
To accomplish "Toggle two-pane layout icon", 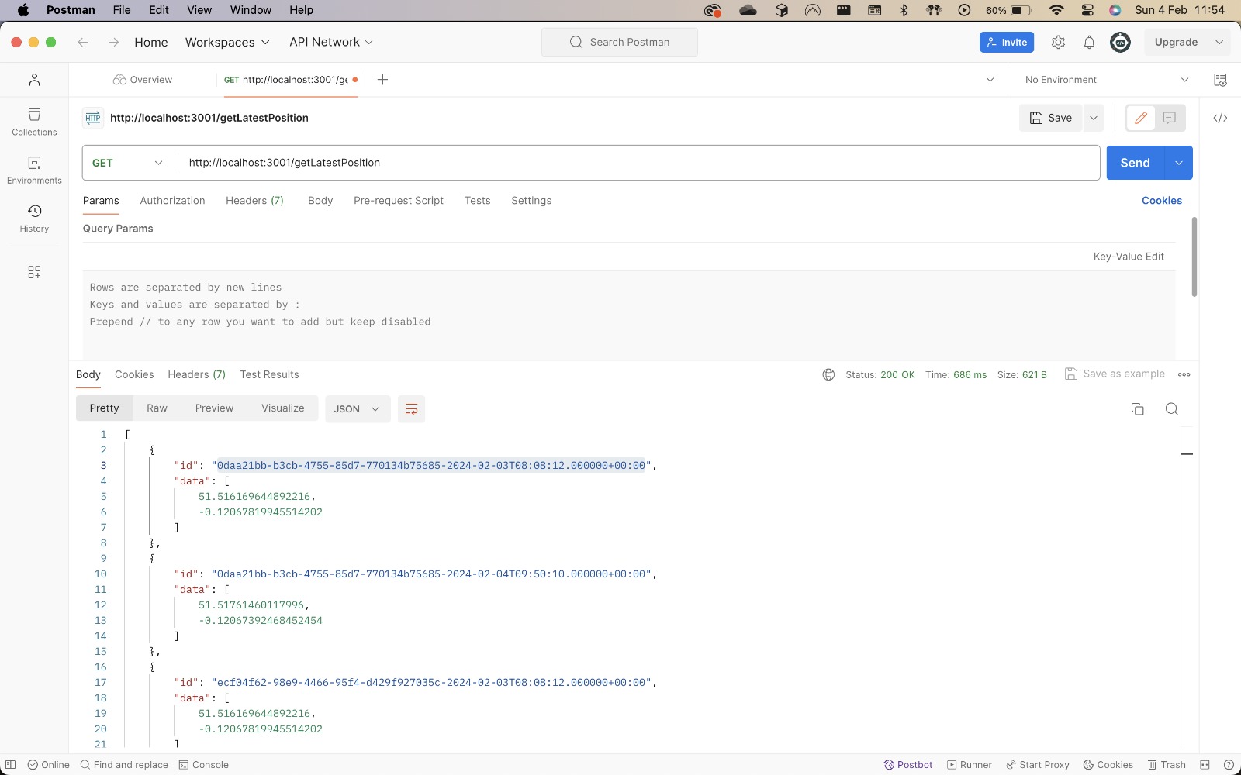I will point(1205,765).
